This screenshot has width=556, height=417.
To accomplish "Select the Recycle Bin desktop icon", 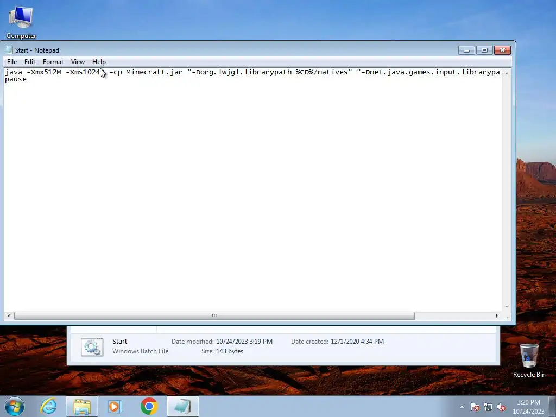I will coord(529,361).
